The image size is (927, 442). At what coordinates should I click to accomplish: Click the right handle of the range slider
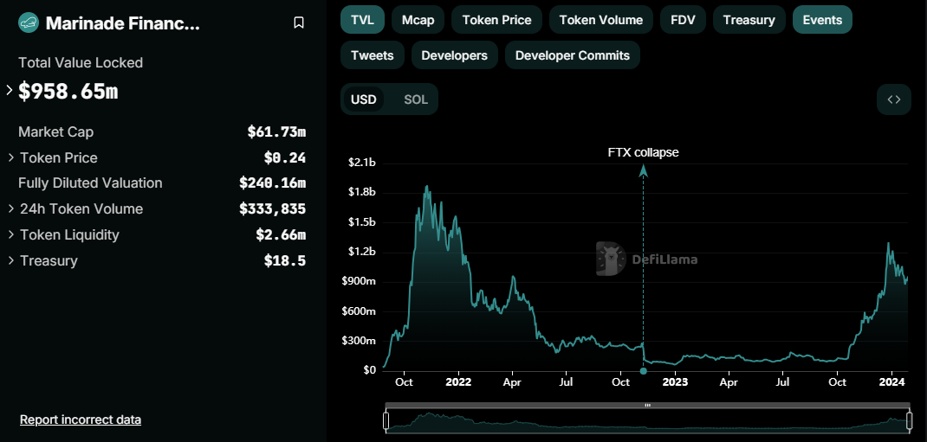coord(908,420)
